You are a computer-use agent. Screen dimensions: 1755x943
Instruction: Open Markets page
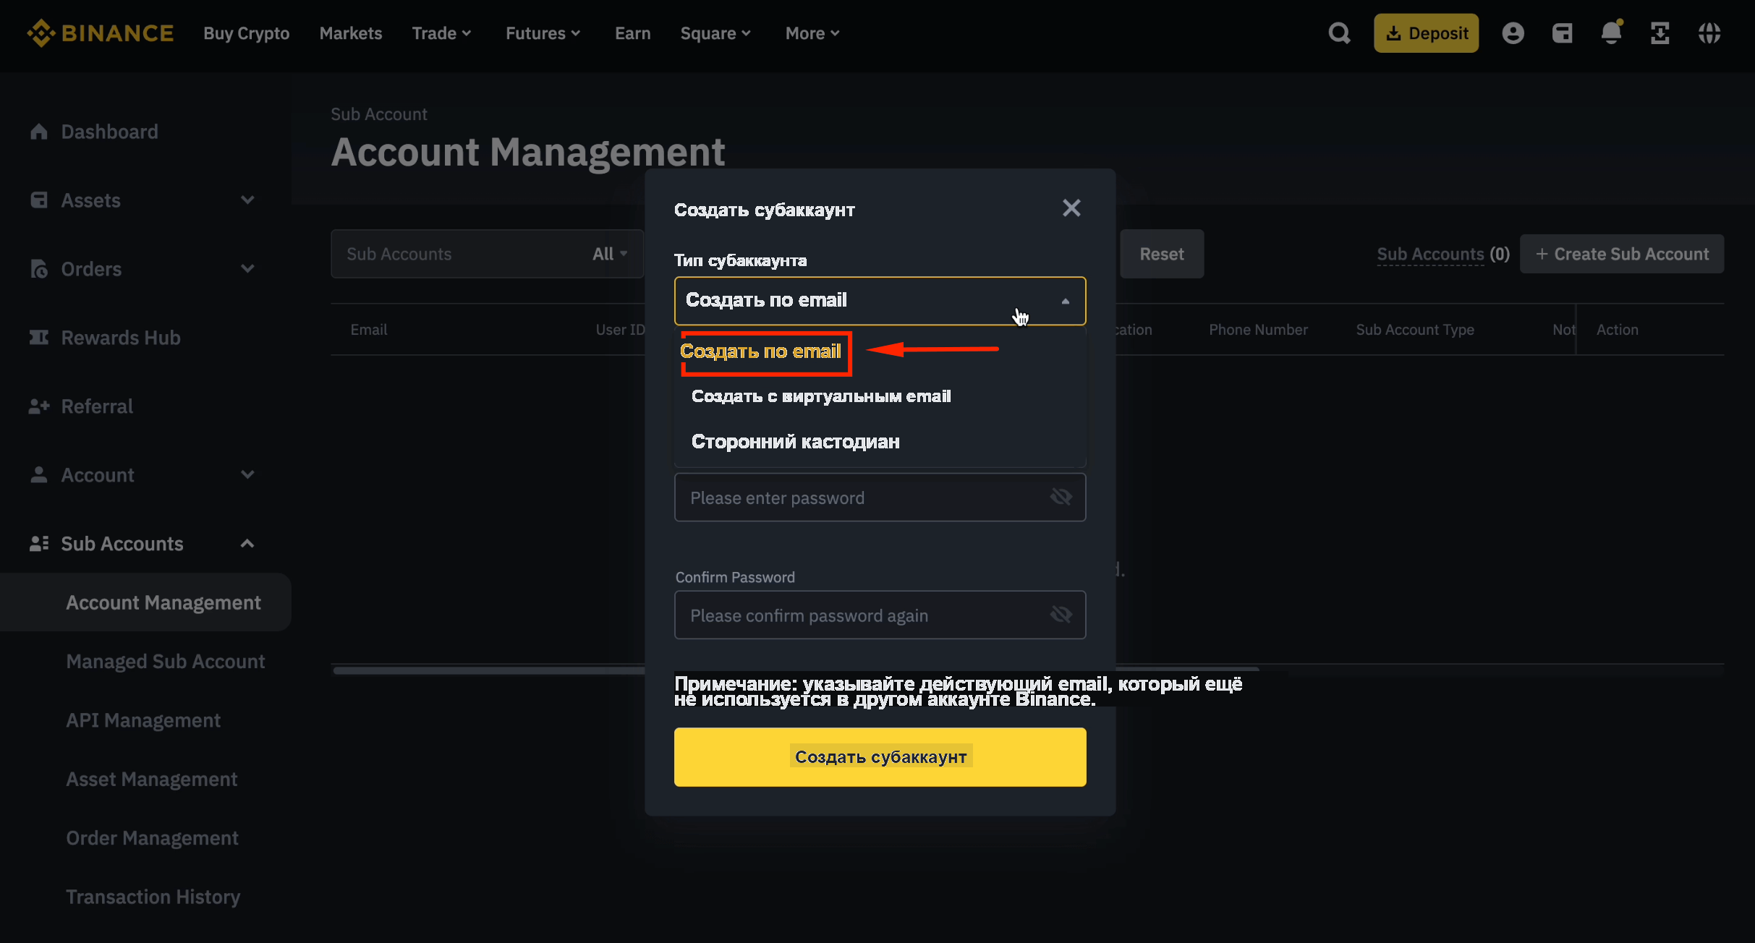pyautogui.click(x=351, y=33)
